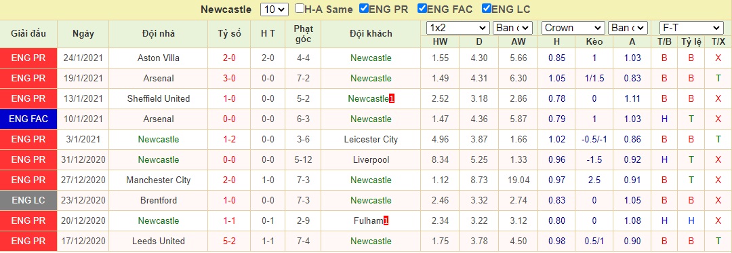
Task: Open the Crown bookmaker dropdown
Action: [x=574, y=28]
